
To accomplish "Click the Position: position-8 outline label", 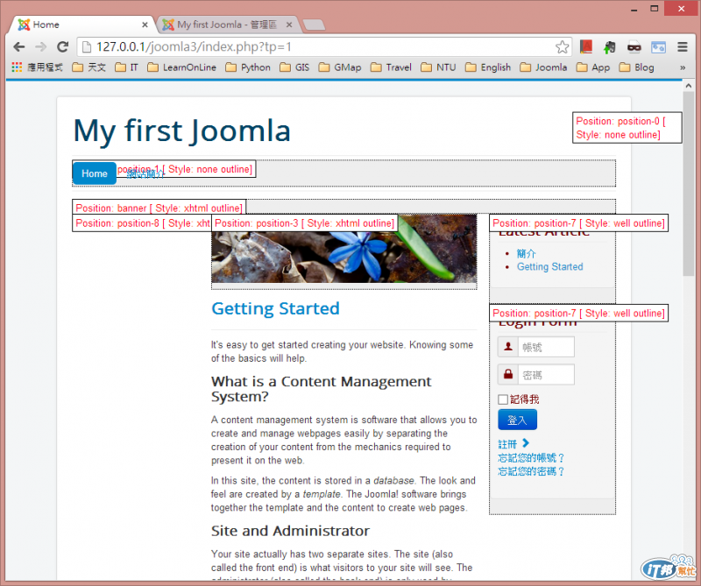I will [x=142, y=223].
